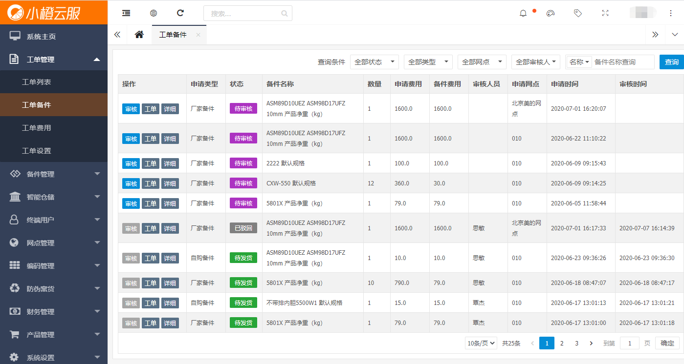Image resolution: width=684 pixels, height=364 pixels.
Task: Toggle the sidebar collapse icon
Action: [126, 13]
